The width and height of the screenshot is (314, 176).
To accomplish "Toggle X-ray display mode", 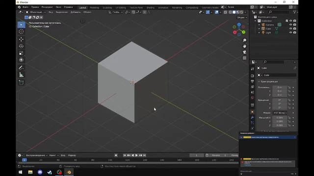I will (225, 12).
